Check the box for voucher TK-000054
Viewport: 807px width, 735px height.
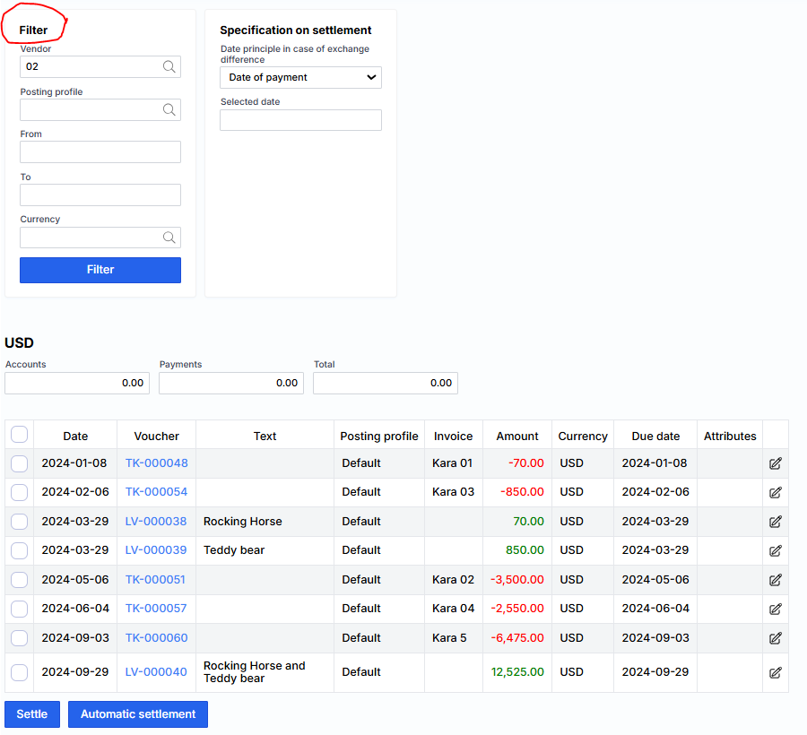(x=19, y=492)
